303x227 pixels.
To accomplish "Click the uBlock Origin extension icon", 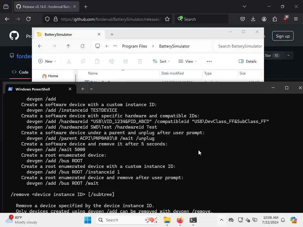I will pos(286,19).
